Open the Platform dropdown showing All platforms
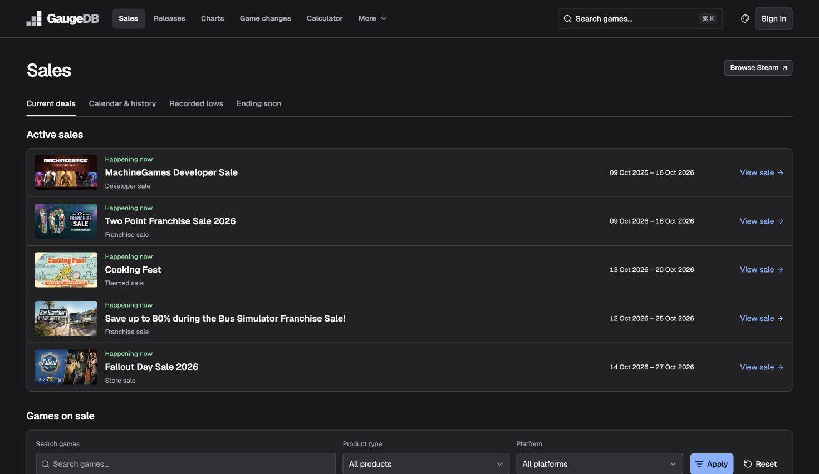The height and width of the screenshot is (474, 819). [600, 464]
